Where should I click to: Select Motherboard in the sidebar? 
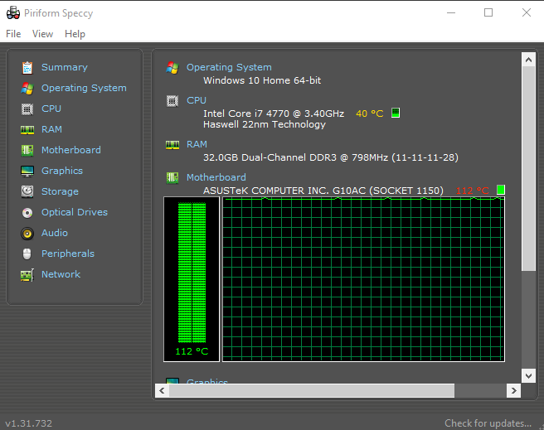[x=71, y=150]
